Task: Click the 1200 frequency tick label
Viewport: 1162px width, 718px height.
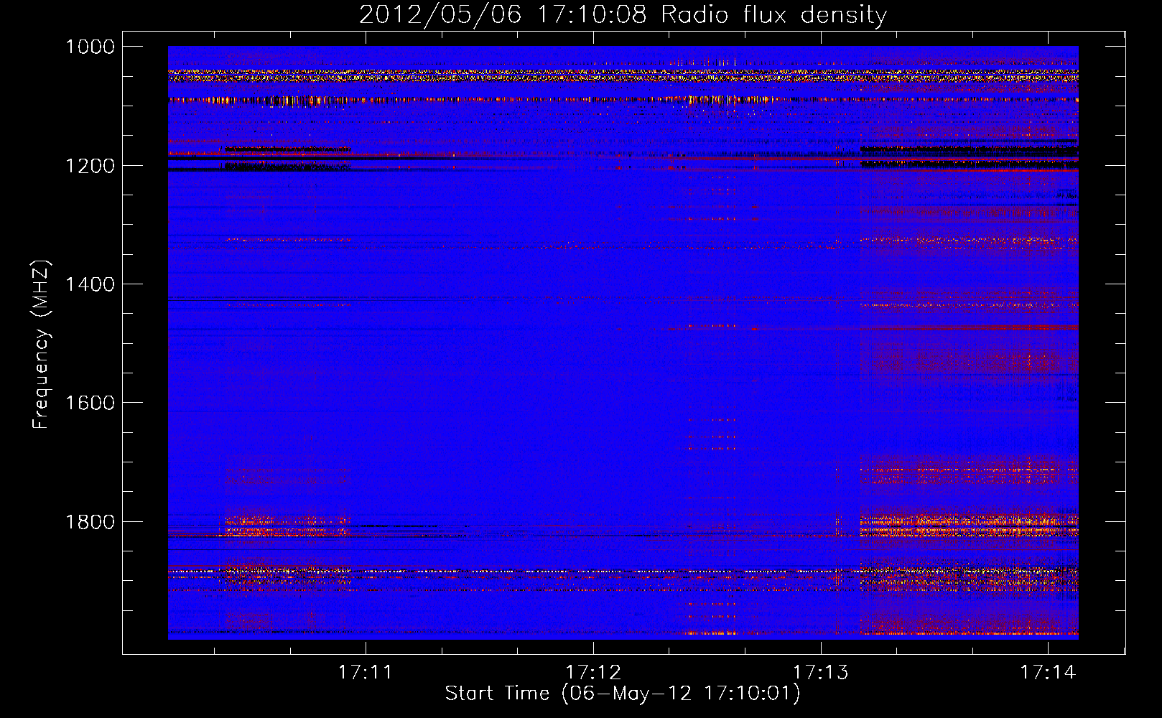Action: 90,166
